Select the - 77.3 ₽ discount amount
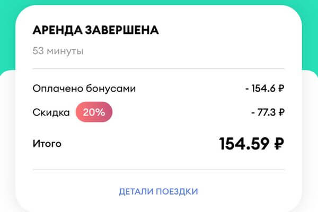This screenshot has height=212, width=318. [x=267, y=112]
